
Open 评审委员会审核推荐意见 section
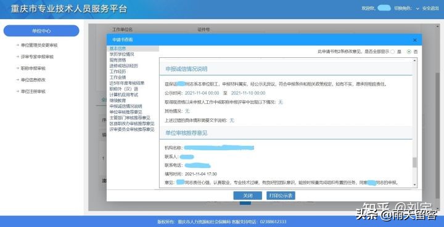tap(132, 129)
